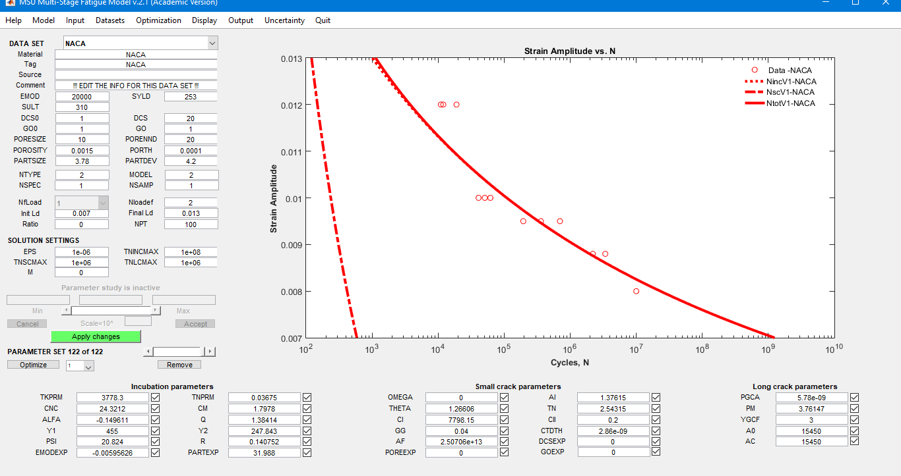901x476 pixels.
Task: Uncheck the AC parameter checkbox
Action: [x=854, y=441]
